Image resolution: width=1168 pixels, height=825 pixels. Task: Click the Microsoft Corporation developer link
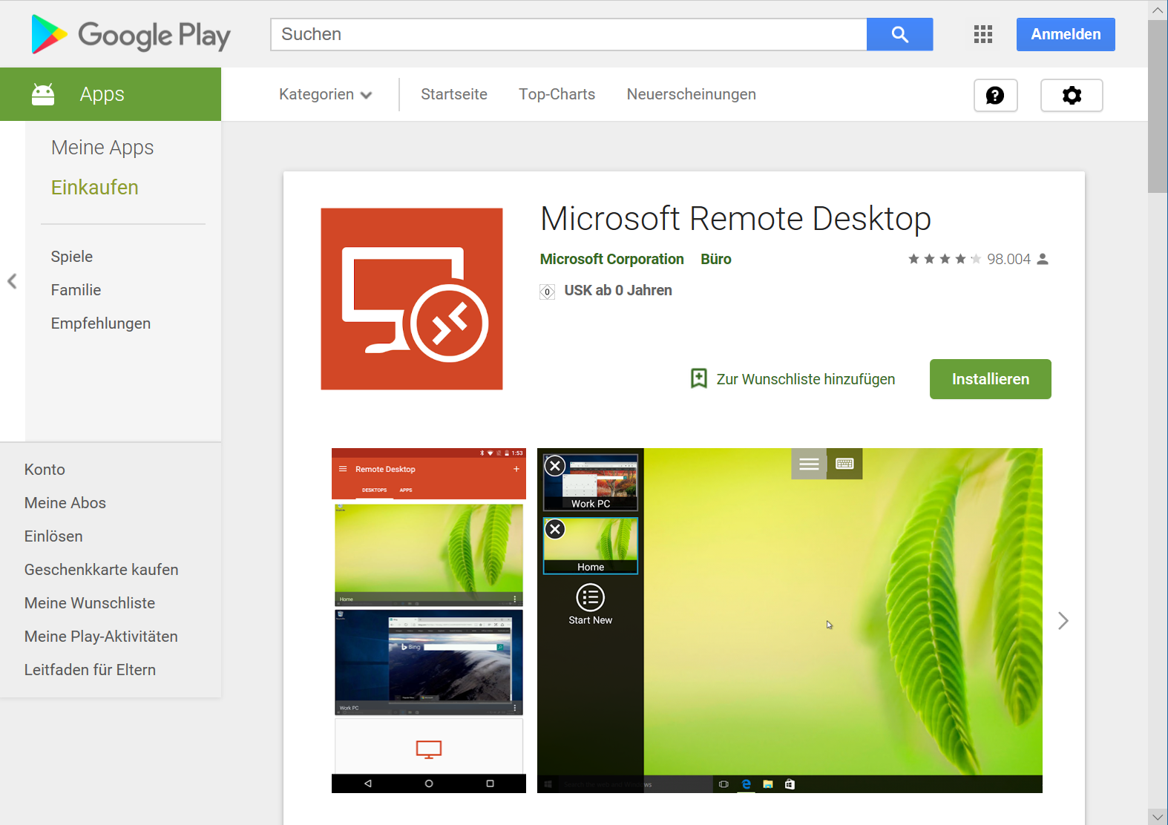tap(612, 259)
